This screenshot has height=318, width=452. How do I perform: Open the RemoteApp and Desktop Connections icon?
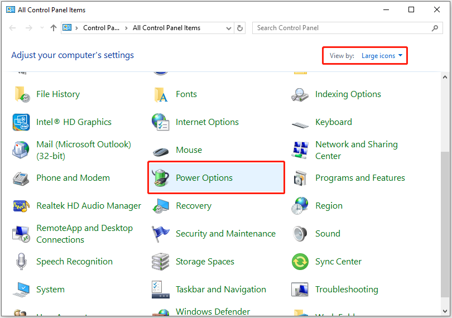click(21, 234)
